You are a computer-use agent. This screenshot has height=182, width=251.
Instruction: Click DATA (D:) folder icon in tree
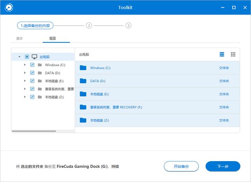(x=40, y=73)
